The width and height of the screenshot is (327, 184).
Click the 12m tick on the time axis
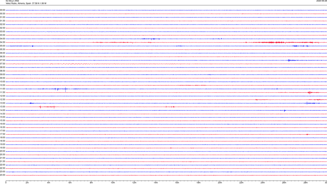pyautogui.click(x=134, y=183)
